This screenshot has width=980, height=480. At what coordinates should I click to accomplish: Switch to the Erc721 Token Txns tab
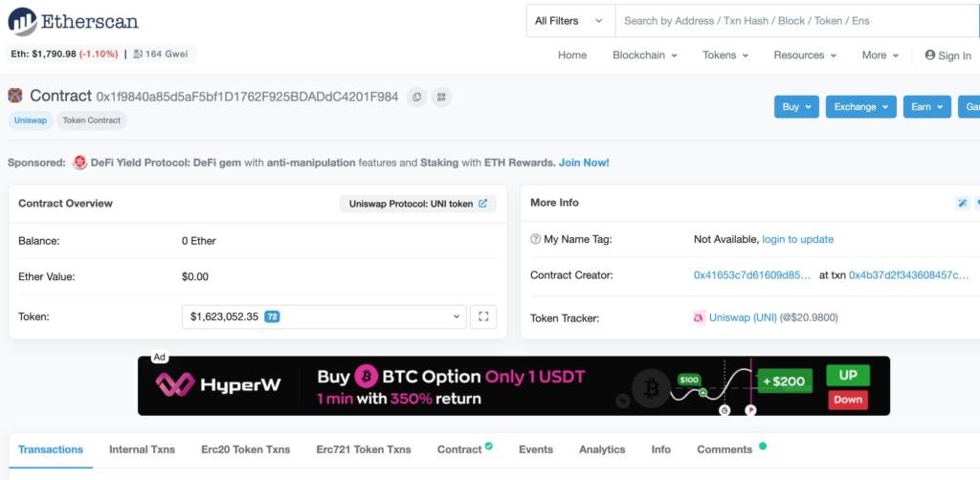(x=364, y=449)
